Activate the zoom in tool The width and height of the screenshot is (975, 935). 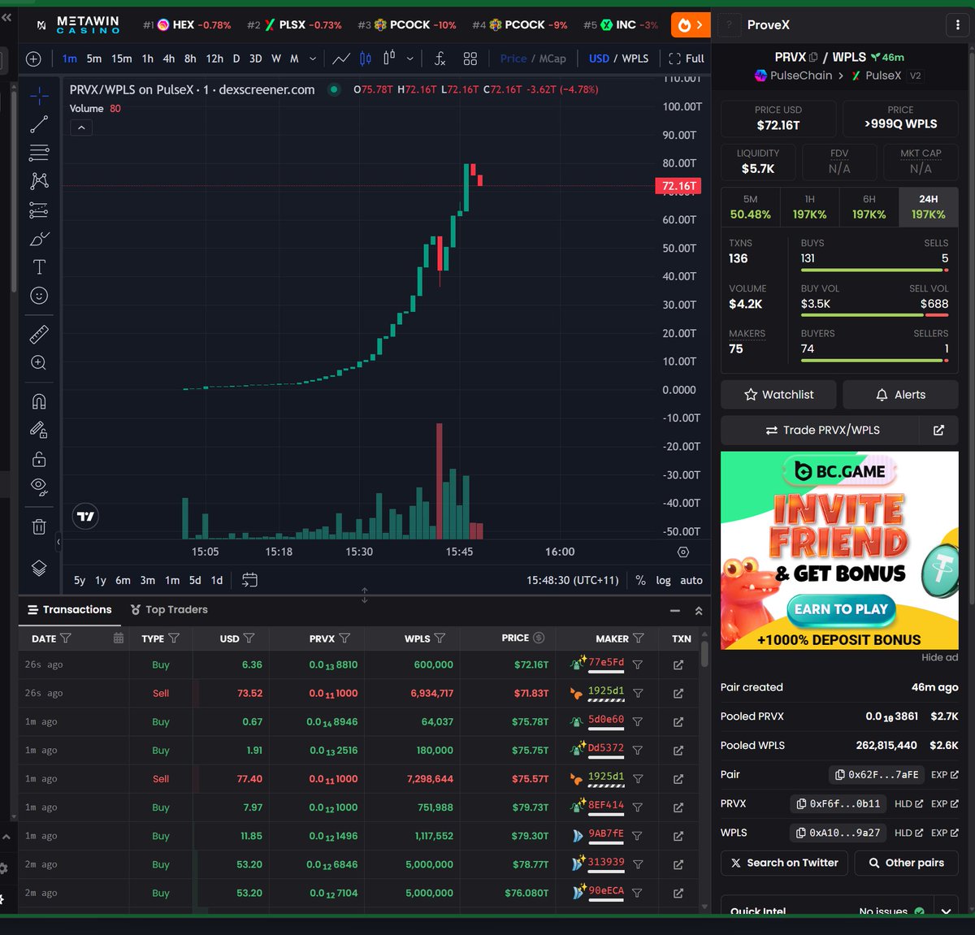pyautogui.click(x=39, y=363)
